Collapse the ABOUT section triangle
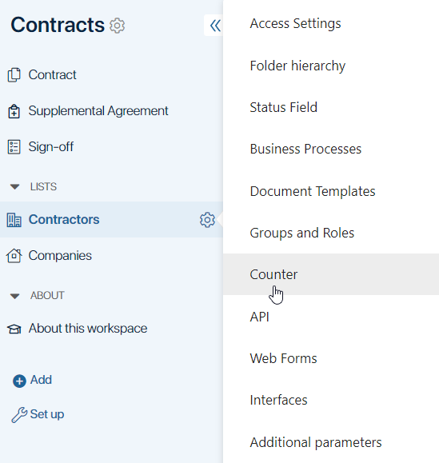The width and height of the screenshot is (439, 463). point(14,296)
